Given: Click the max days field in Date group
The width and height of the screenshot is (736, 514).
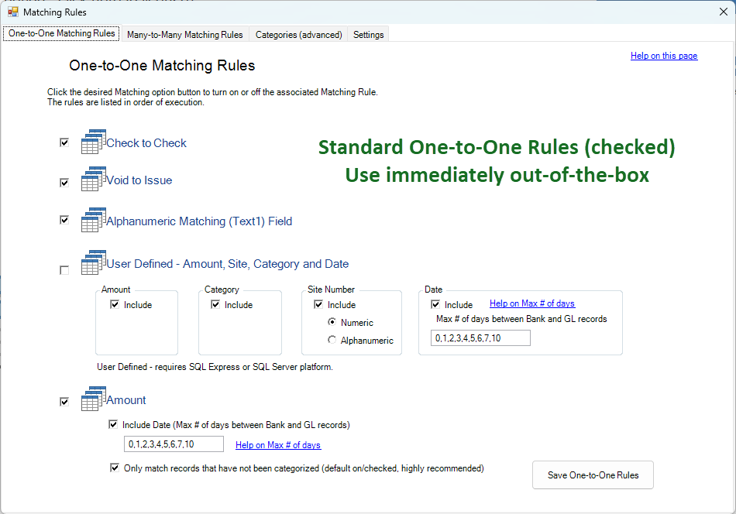Looking at the screenshot, I should tap(480, 338).
